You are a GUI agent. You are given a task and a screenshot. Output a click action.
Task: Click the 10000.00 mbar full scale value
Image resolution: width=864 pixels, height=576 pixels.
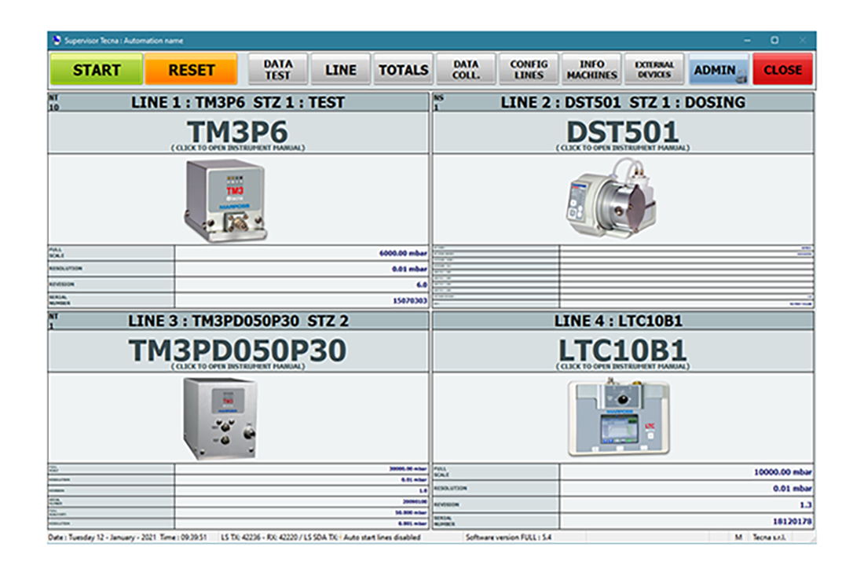click(x=782, y=471)
